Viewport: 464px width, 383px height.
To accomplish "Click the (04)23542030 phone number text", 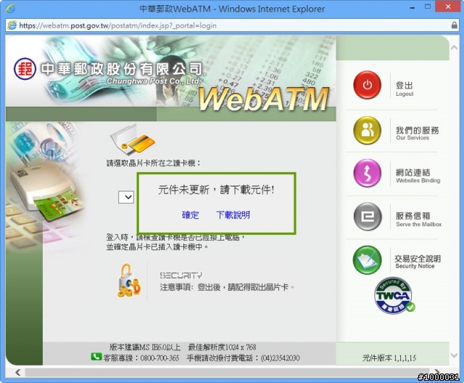I will pyautogui.click(x=281, y=358).
